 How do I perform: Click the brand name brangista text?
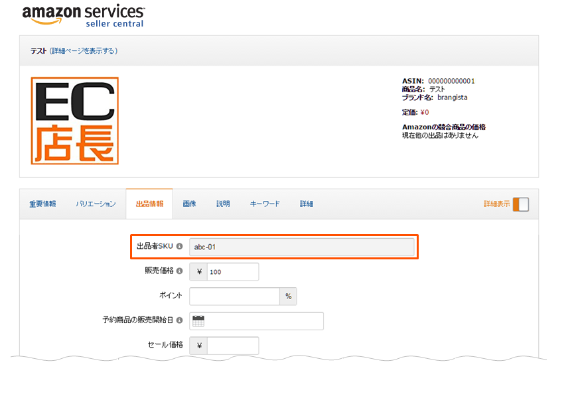point(453,98)
